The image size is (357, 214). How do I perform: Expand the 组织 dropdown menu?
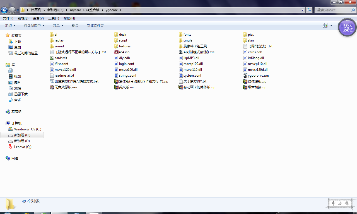(10, 26)
